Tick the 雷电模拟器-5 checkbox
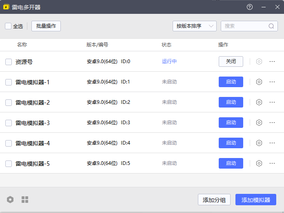This screenshot has height=213, width=284. 9,164
